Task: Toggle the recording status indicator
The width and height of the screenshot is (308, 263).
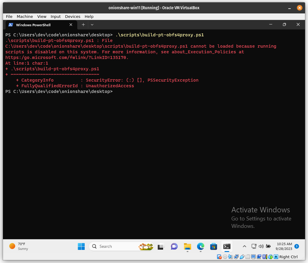Action: [259, 256]
